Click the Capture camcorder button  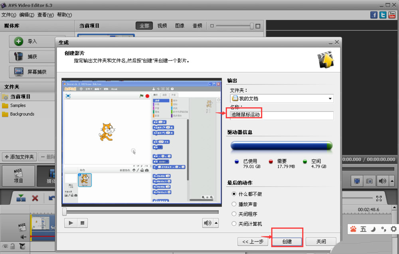(32, 57)
